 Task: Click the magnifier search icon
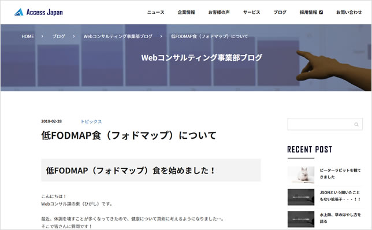356,124
